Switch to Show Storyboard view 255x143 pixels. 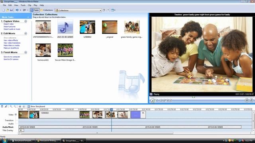(x=36, y=106)
